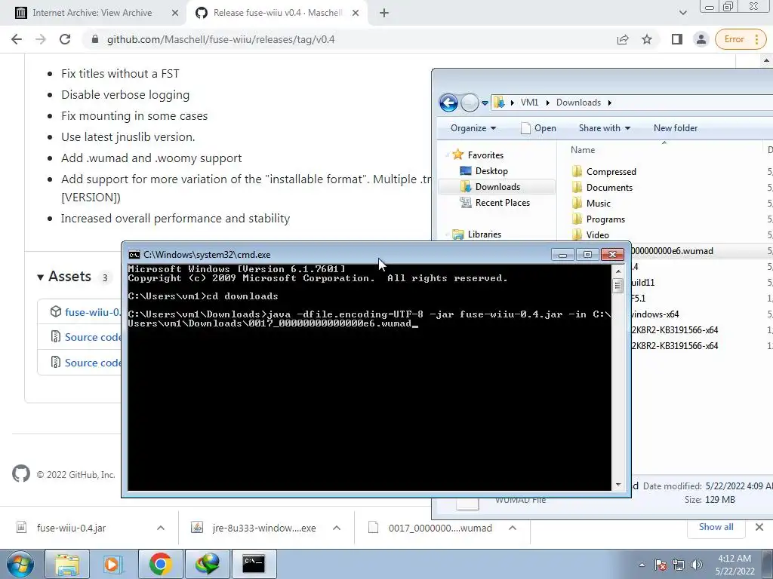The height and width of the screenshot is (579, 773).
Task: Select Recent Places in Explorer sidebar
Action: (x=502, y=202)
